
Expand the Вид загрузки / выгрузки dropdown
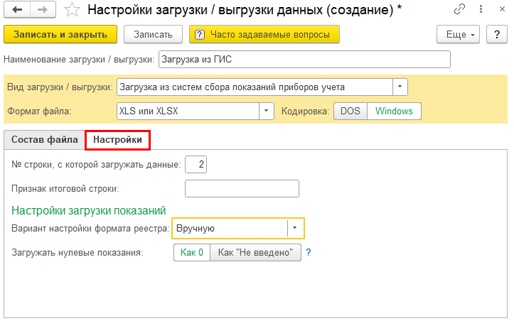coord(400,87)
